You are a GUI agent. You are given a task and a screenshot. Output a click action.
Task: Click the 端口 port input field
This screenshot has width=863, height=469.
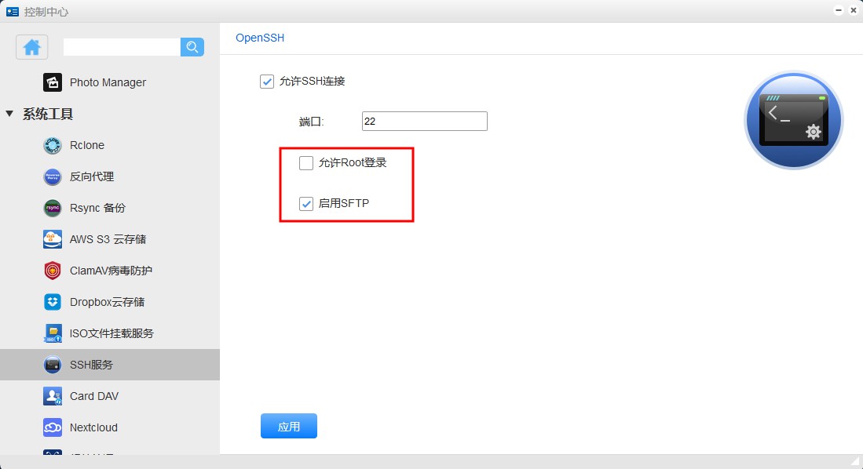point(424,121)
